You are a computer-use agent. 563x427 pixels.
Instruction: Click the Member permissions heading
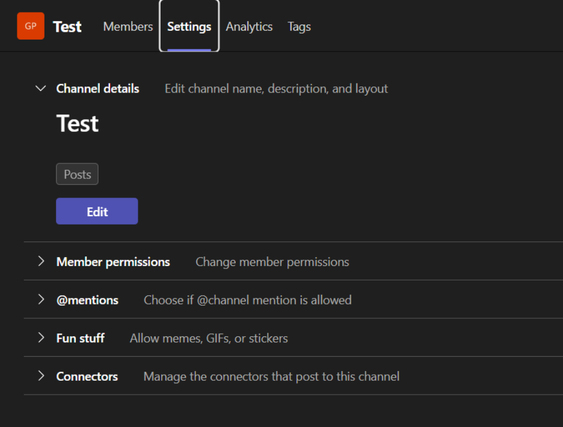tap(113, 262)
